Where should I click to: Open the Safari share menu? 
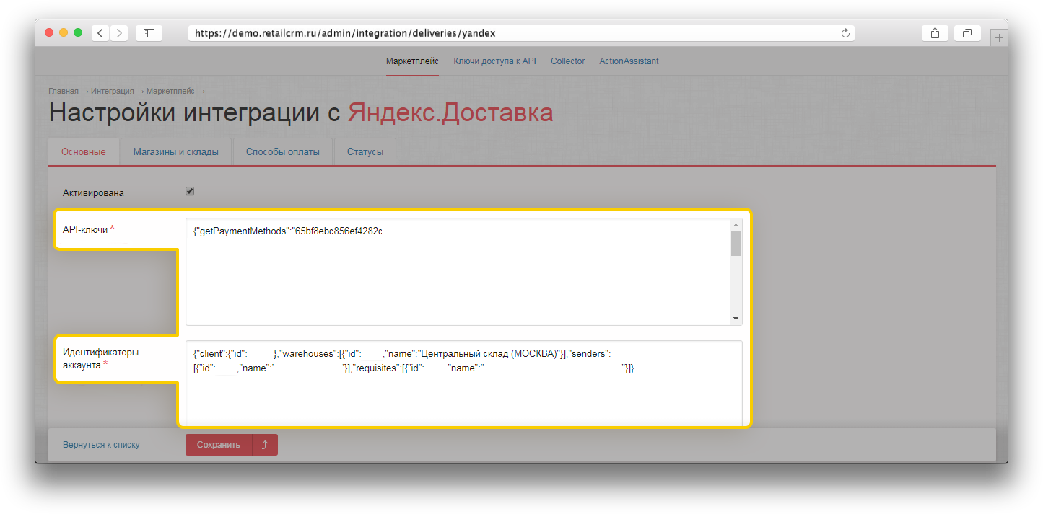[x=935, y=33]
